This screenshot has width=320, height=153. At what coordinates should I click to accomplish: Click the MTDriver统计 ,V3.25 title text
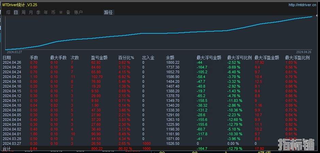click(x=20, y=5)
